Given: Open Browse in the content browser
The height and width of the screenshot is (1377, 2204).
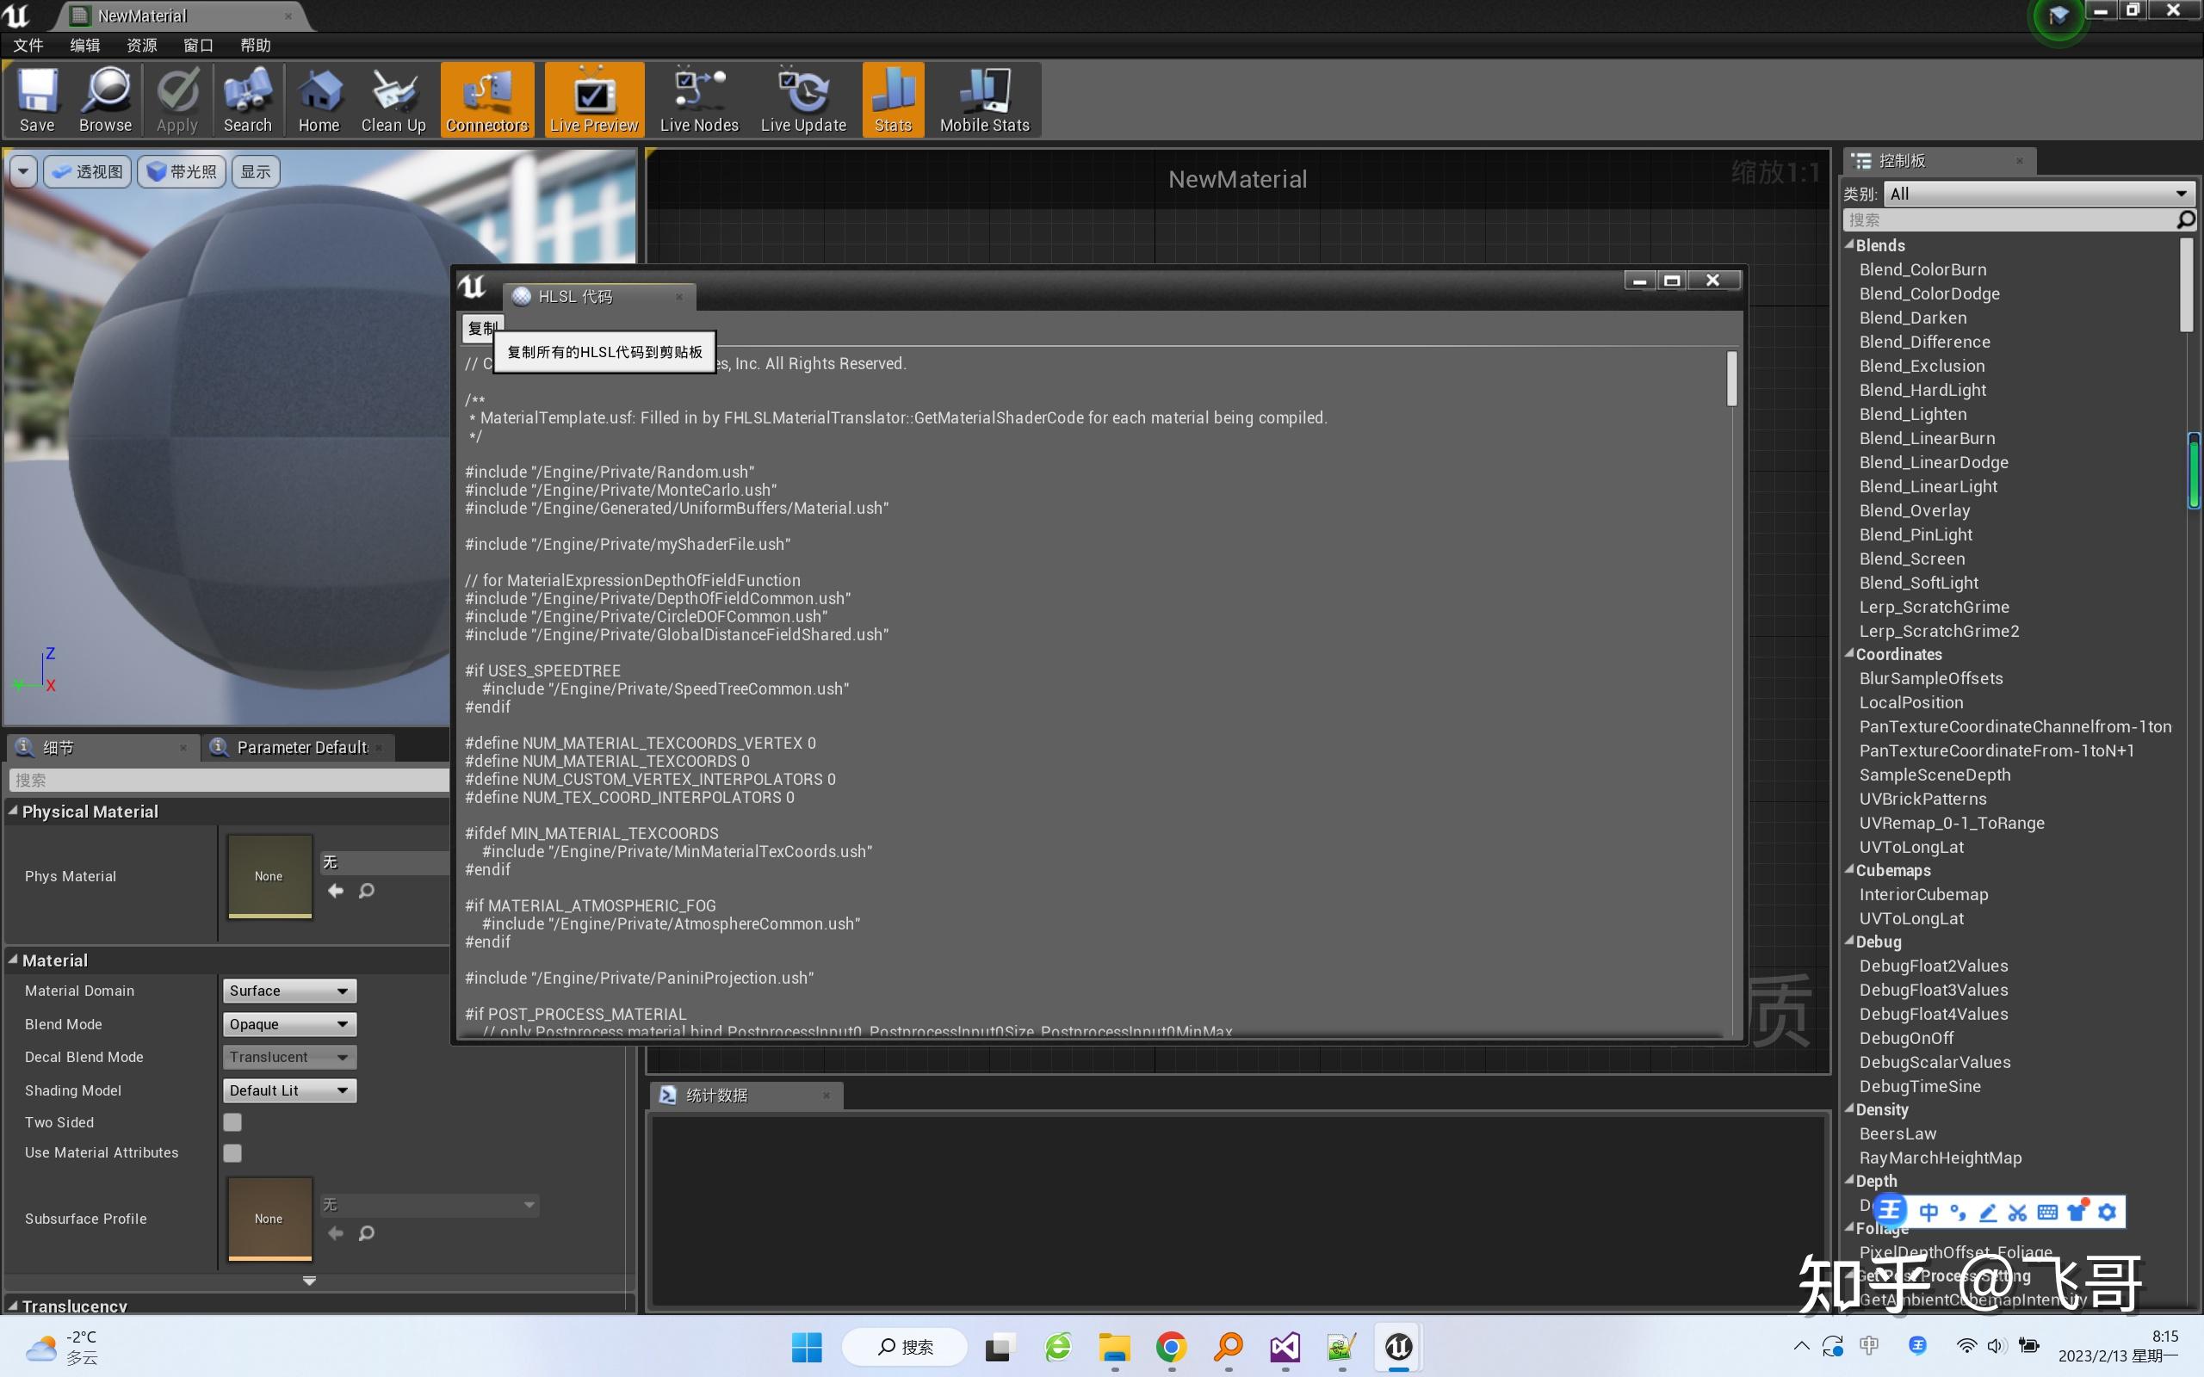Looking at the screenshot, I should click(105, 100).
